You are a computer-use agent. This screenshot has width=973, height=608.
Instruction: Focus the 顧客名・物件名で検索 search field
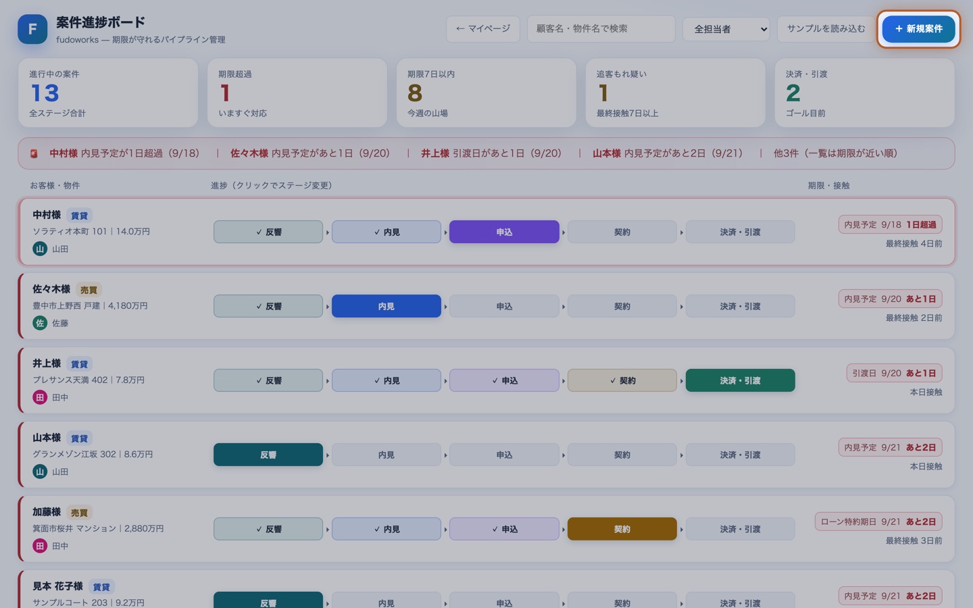tap(601, 29)
